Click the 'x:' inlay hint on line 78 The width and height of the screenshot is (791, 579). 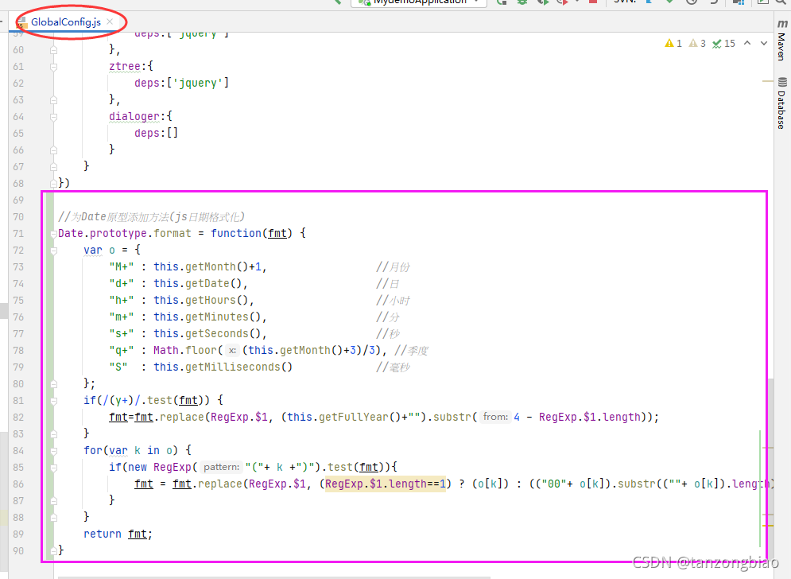[x=232, y=350]
